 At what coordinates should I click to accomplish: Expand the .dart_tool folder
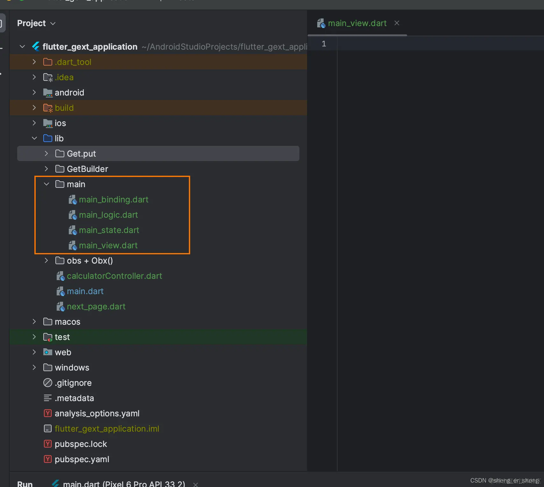[34, 62]
